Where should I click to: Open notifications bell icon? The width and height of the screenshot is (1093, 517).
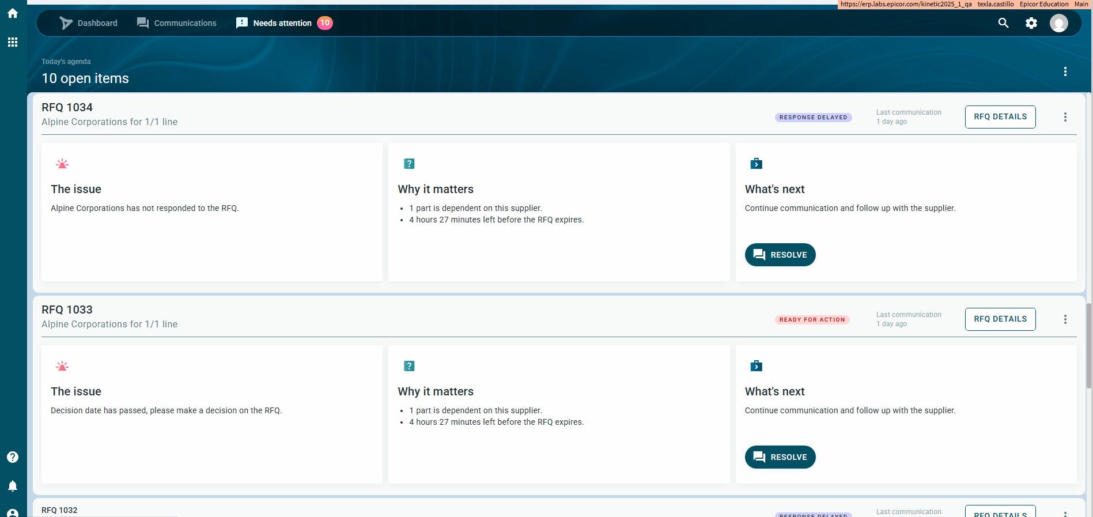(x=12, y=486)
